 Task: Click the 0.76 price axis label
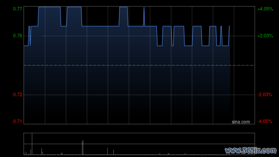click(x=17, y=36)
